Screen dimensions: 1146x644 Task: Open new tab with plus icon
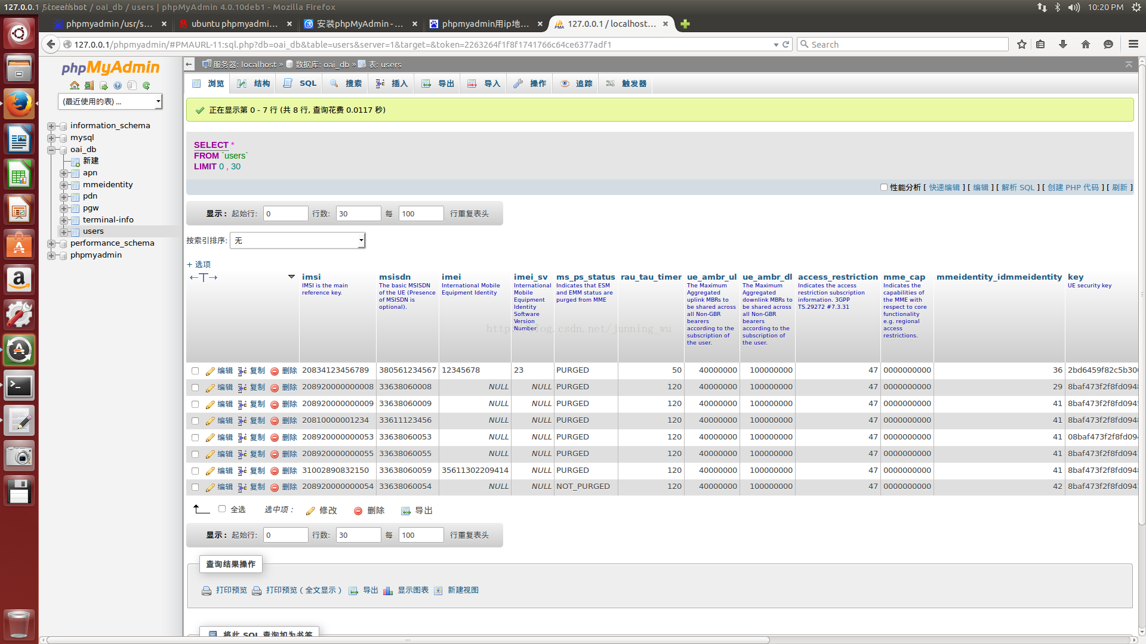tap(685, 24)
